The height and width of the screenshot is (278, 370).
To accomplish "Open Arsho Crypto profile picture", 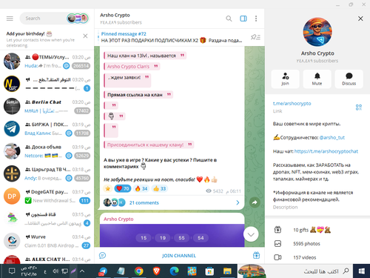I will pos(317,32).
